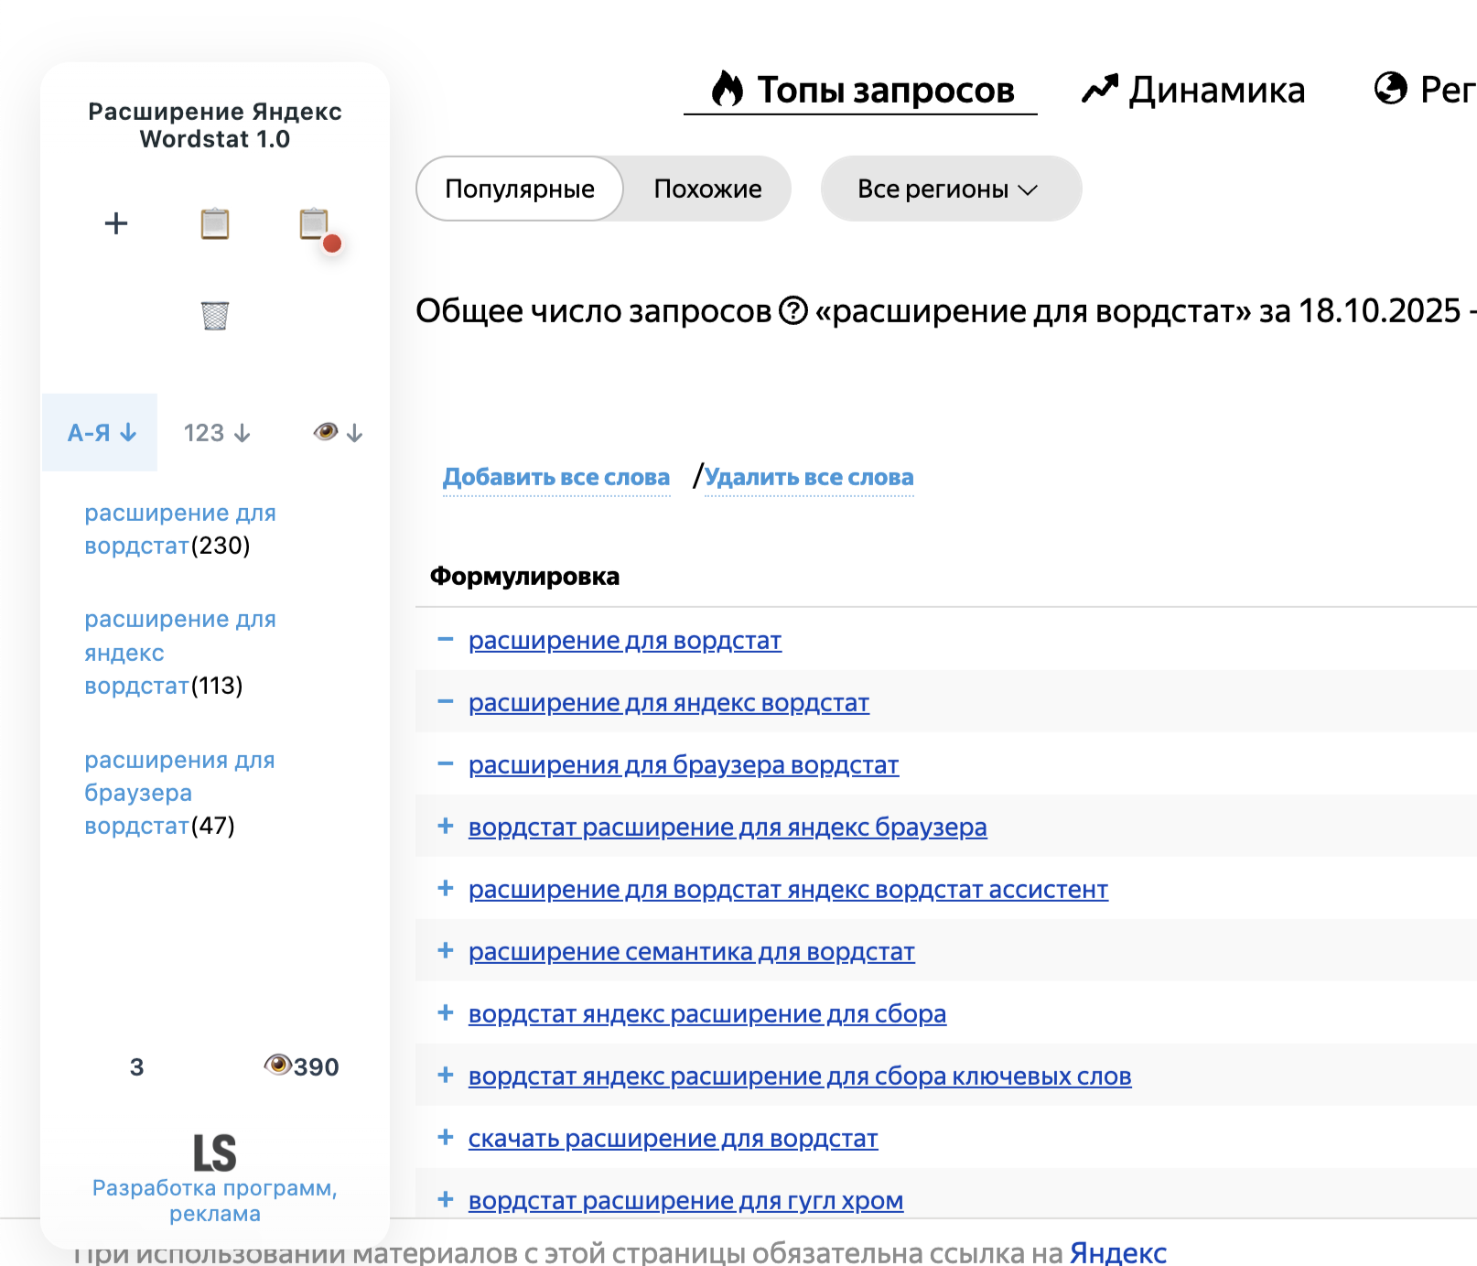Add «вордстат расширение для яндекс браузера» with plus toggle
The image size is (1477, 1266).
click(446, 827)
